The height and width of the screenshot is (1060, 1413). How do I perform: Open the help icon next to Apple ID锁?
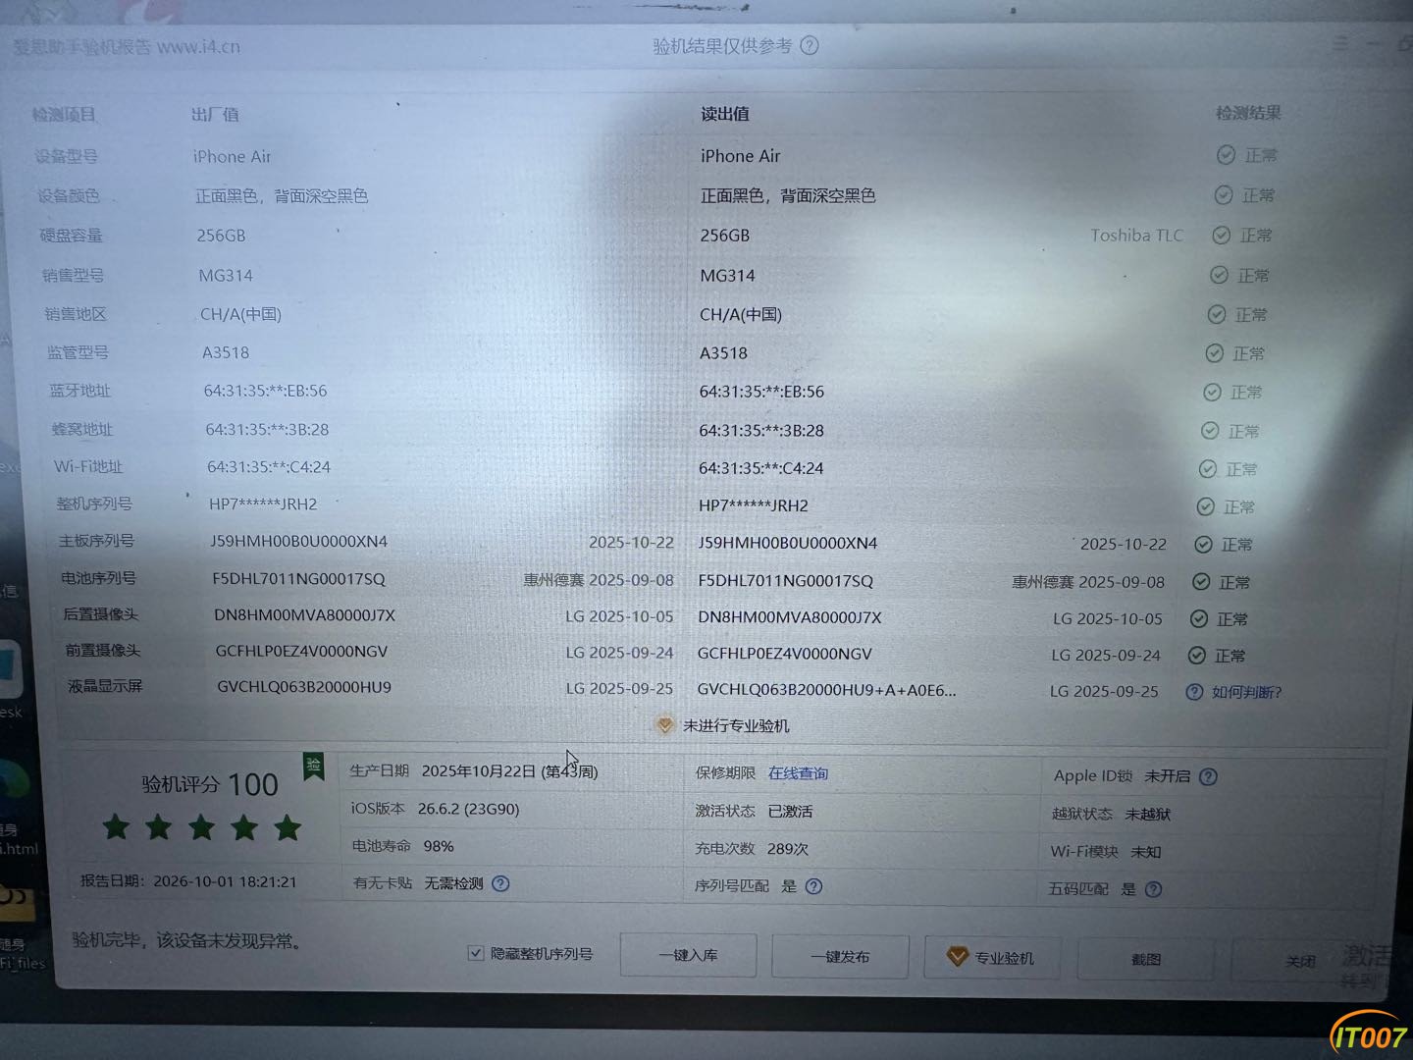click(1208, 776)
